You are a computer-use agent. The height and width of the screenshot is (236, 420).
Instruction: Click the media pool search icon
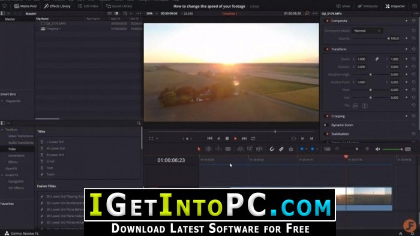[x=125, y=13]
